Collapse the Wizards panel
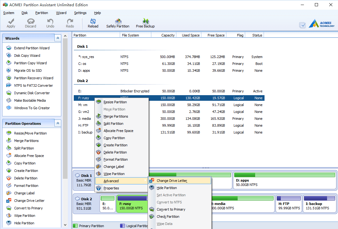 pyautogui.click(x=58, y=38)
